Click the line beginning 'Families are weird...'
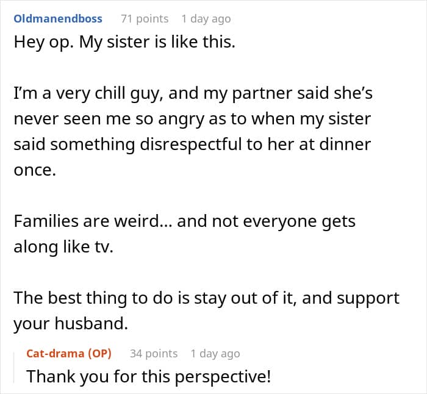Viewport: 427px width, 394px height. (185, 221)
